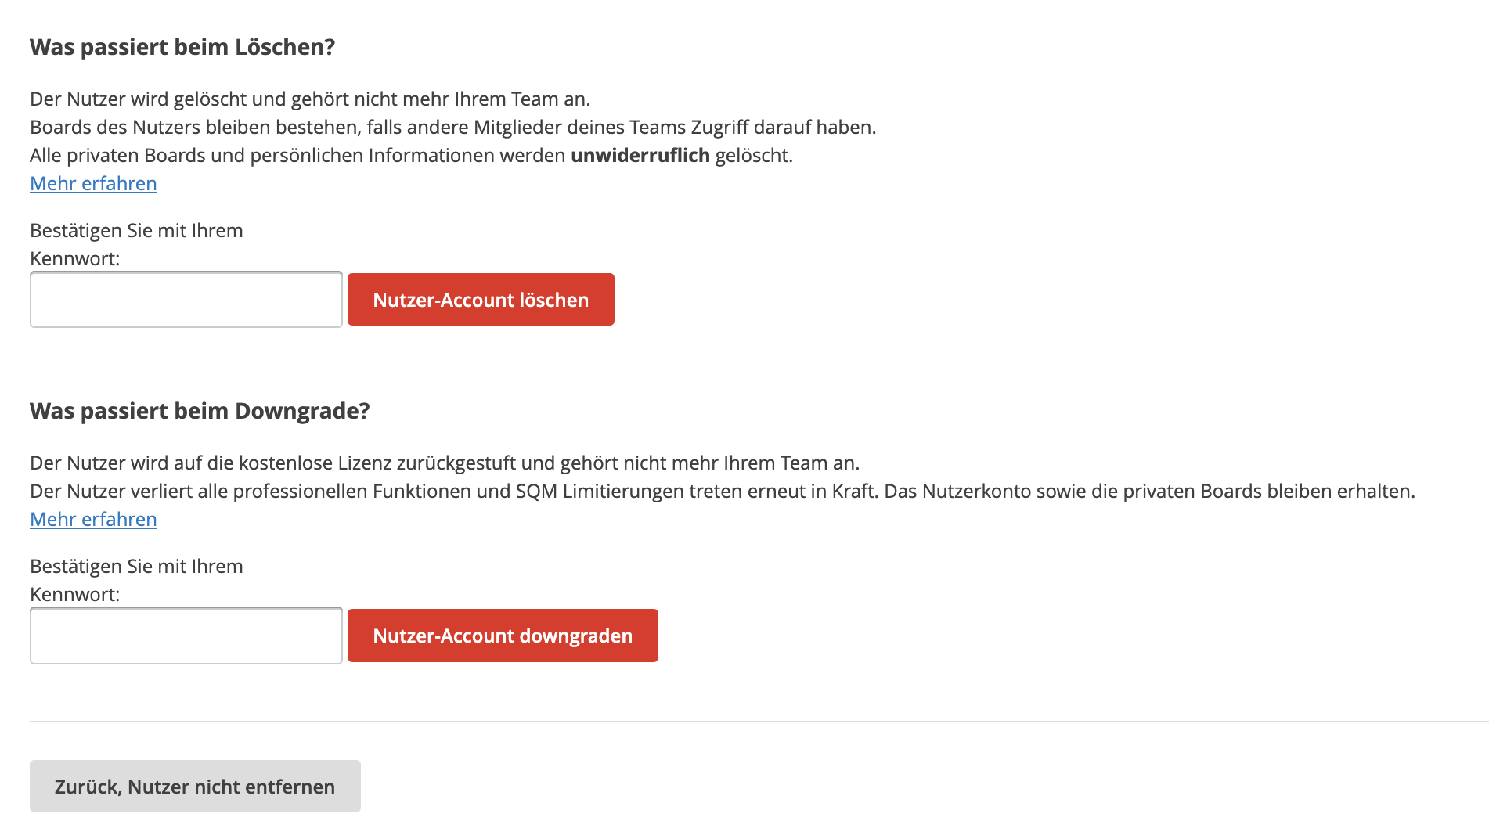Click 'Bestätigen Sie mit Ihrem Kennwort' label above löschen
The width and height of the screenshot is (1489, 839).
point(136,244)
